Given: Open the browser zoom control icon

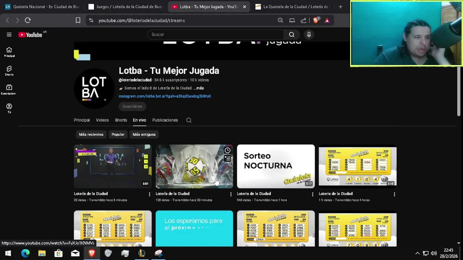Looking at the screenshot, I should pos(280,21).
